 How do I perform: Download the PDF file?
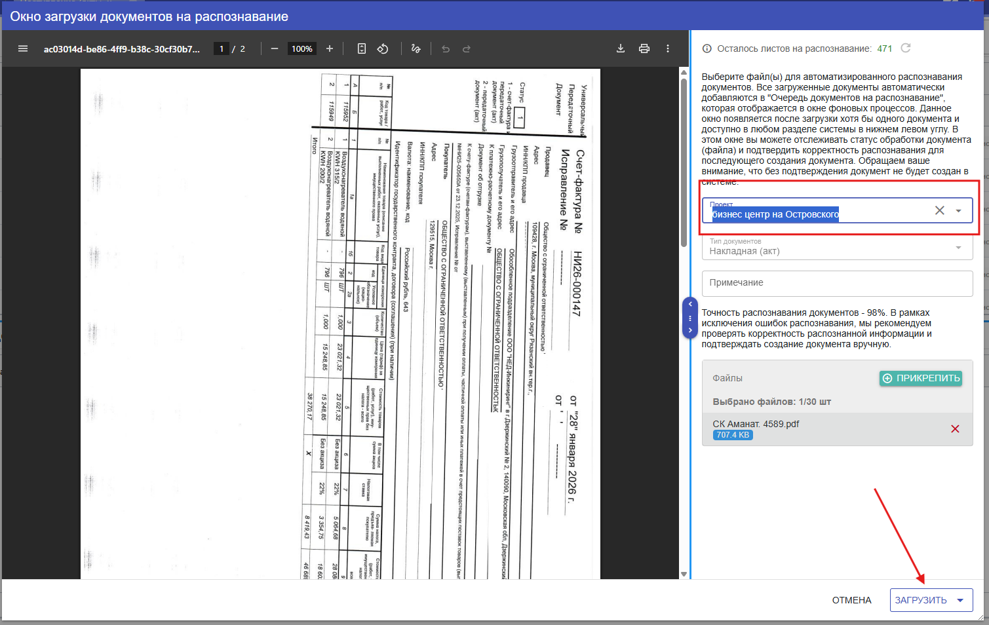621,49
